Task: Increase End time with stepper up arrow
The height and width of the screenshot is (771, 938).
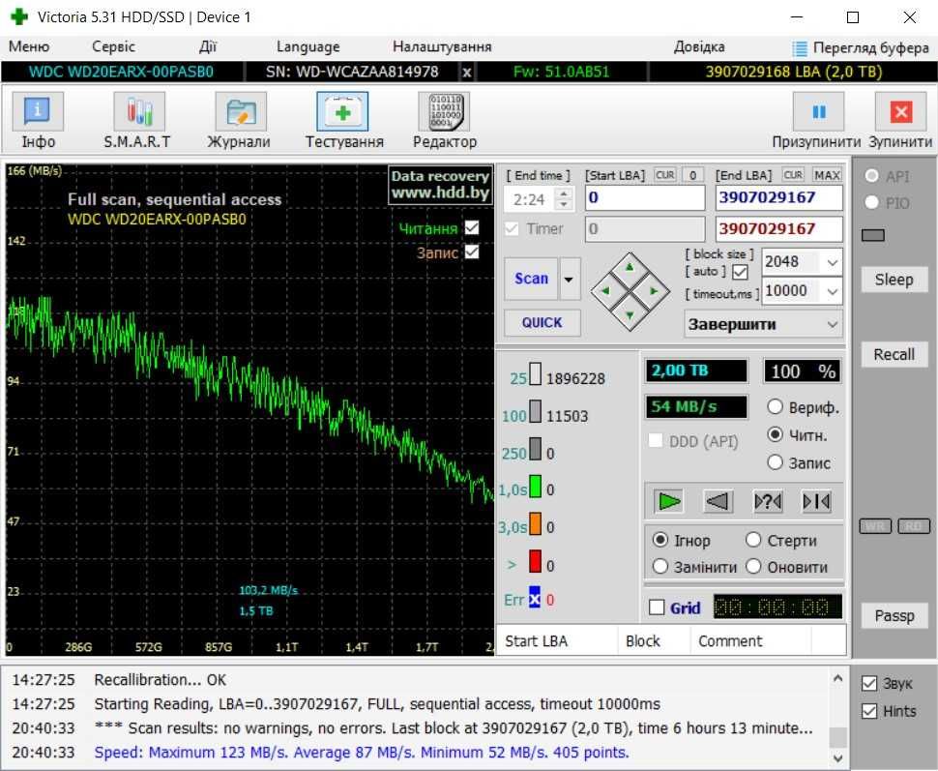Action: click(564, 193)
